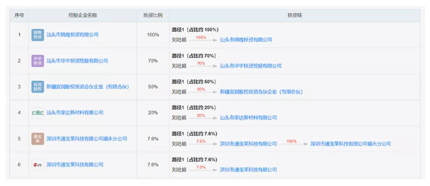Image resolution: width=430 pixels, height=186 pixels.
Task: Click the 汕头市荣达新材料 logo icon
Action: click(37, 113)
